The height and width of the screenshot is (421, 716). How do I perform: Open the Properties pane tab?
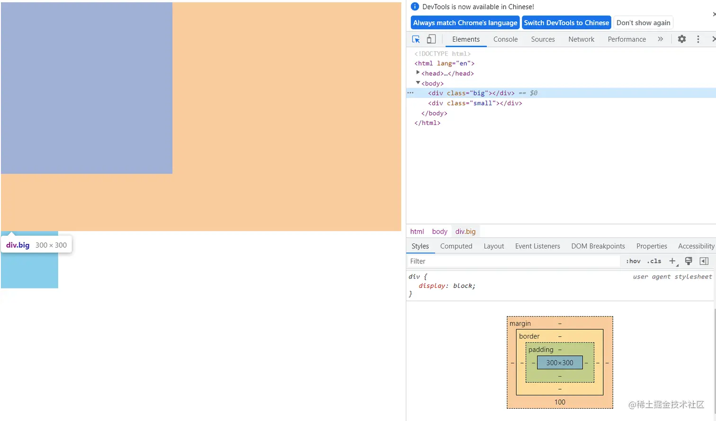coord(652,246)
